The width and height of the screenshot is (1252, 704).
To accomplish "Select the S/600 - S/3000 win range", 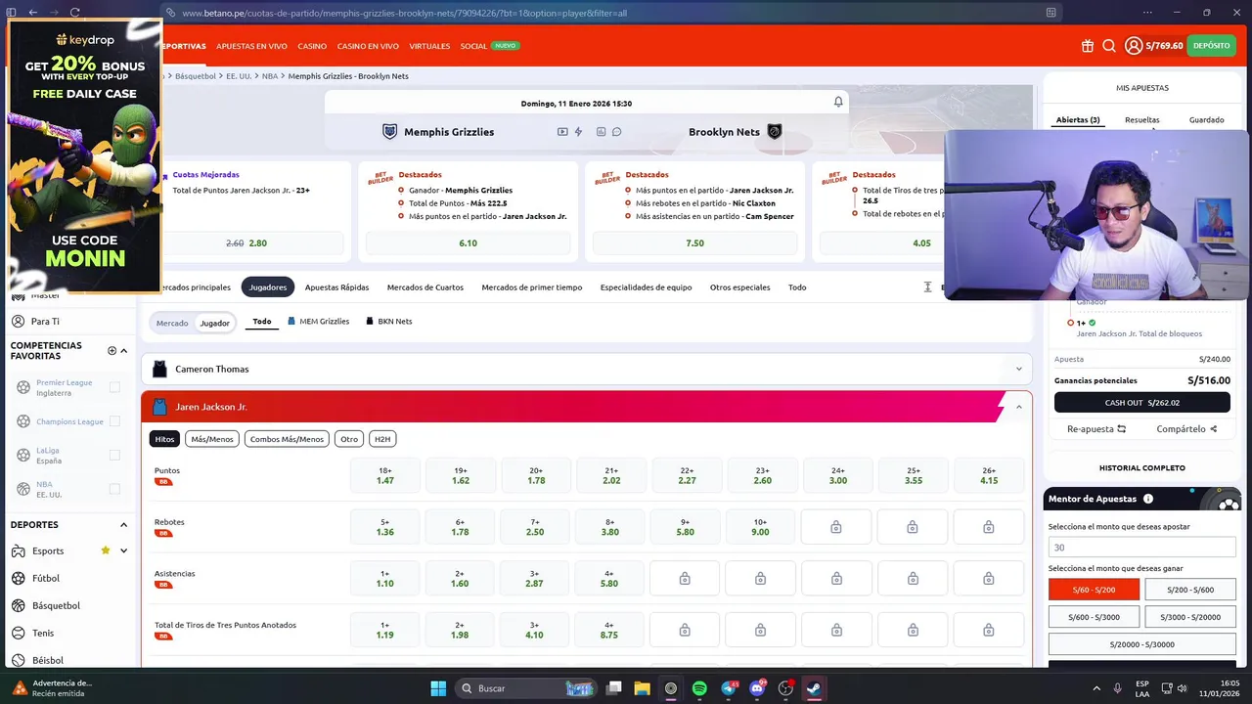I will pos(1094,617).
